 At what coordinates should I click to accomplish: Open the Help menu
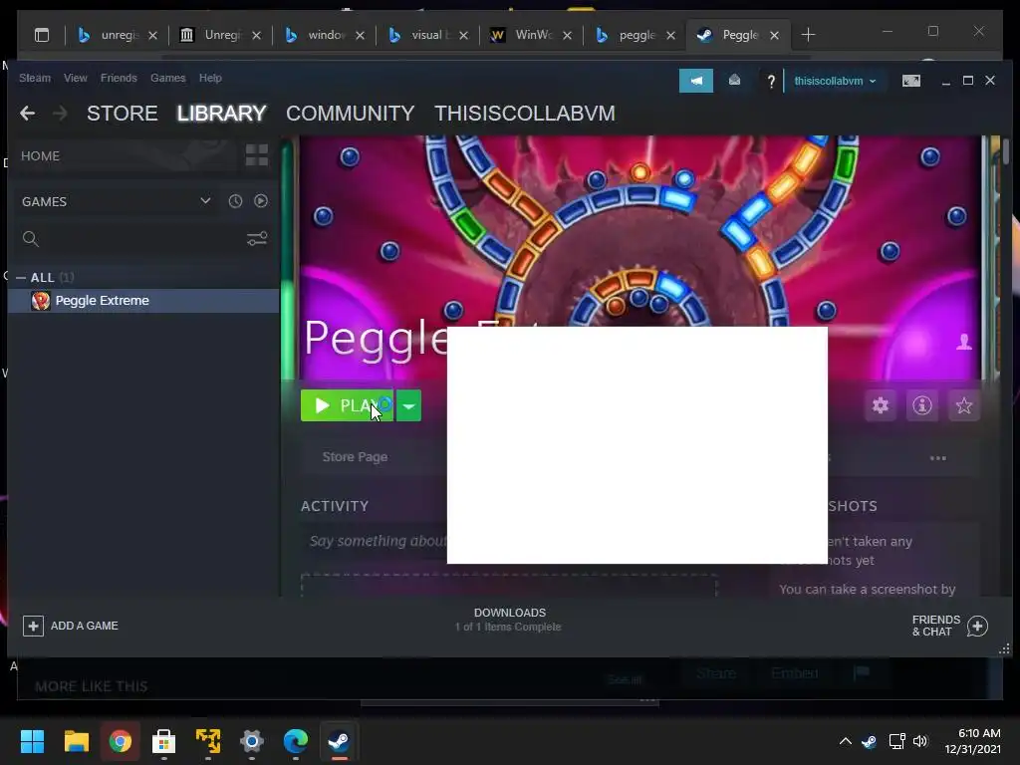(x=210, y=78)
